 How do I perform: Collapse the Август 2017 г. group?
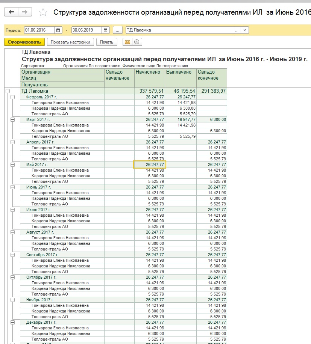[x=13, y=232]
